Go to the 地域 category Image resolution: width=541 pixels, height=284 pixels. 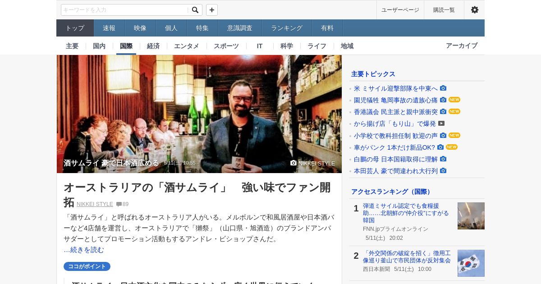click(347, 46)
